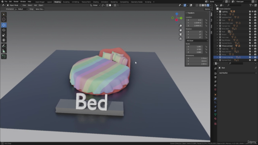The width and height of the screenshot is (258, 145).
Task: Select the Move tool
Action: pyautogui.click(x=4, y=25)
